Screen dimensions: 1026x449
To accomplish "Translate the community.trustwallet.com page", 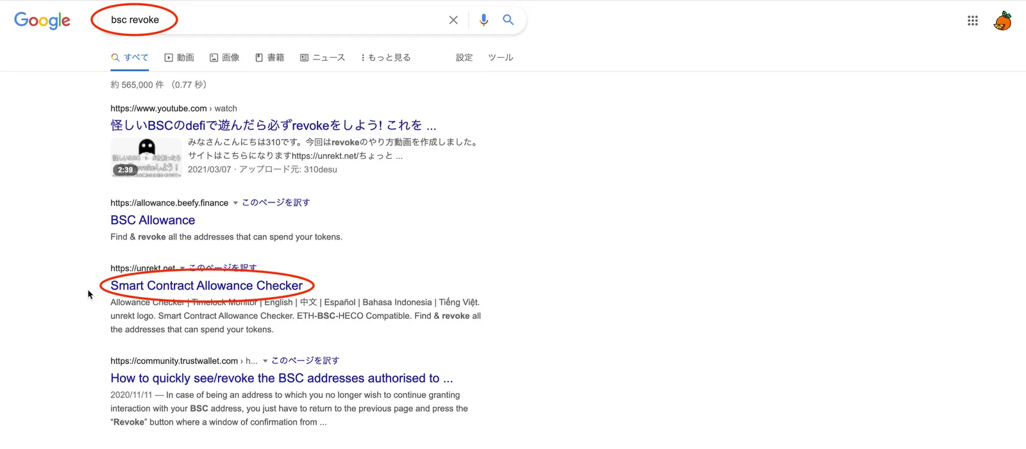I will pos(305,361).
